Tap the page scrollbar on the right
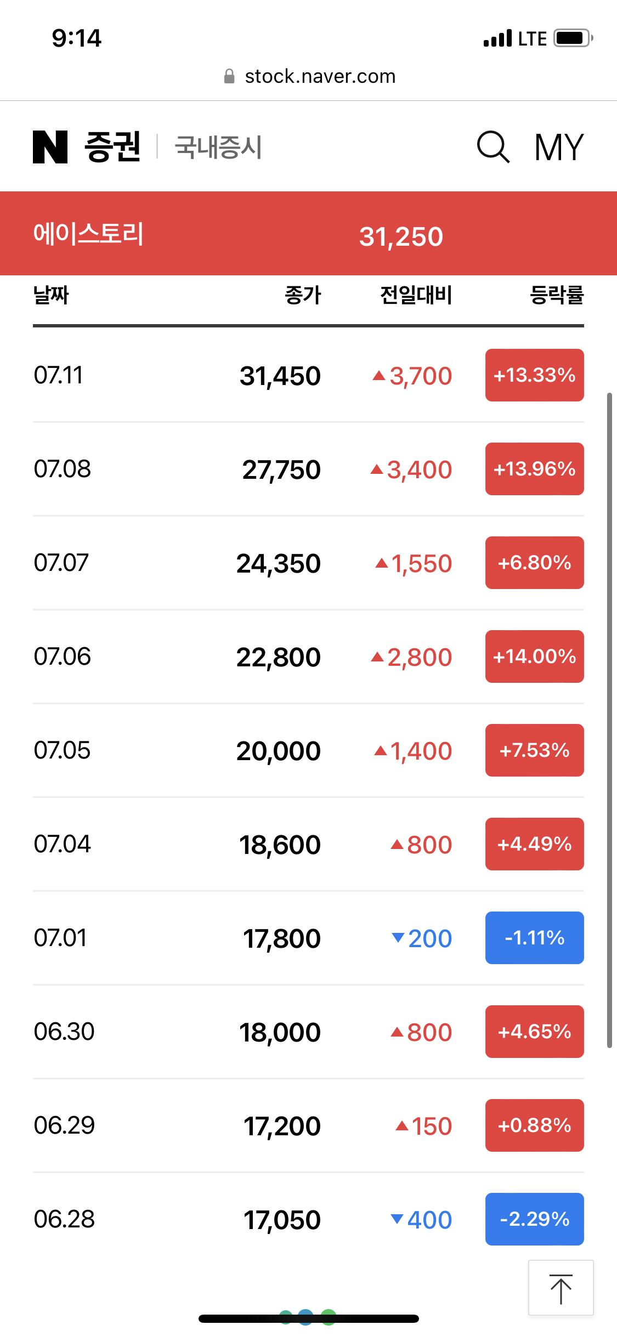The image size is (617, 1336). click(x=609, y=720)
